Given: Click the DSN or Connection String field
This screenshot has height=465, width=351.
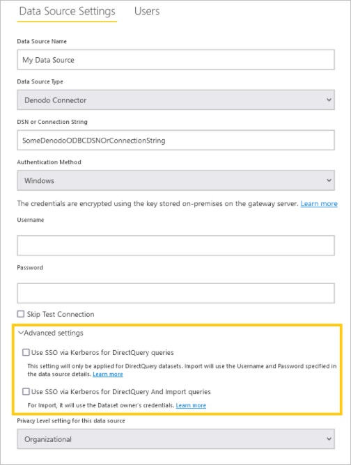Looking at the screenshot, I should (176, 140).
